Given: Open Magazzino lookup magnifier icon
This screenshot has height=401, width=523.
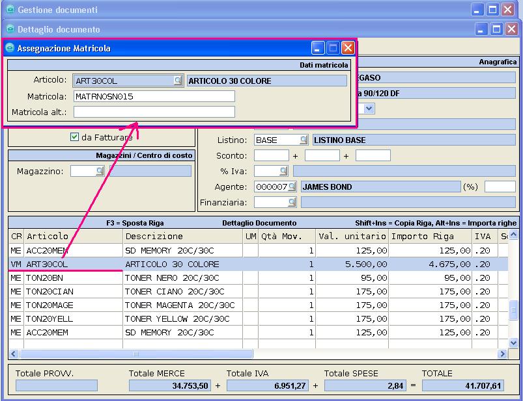Looking at the screenshot, I should tap(100, 171).
